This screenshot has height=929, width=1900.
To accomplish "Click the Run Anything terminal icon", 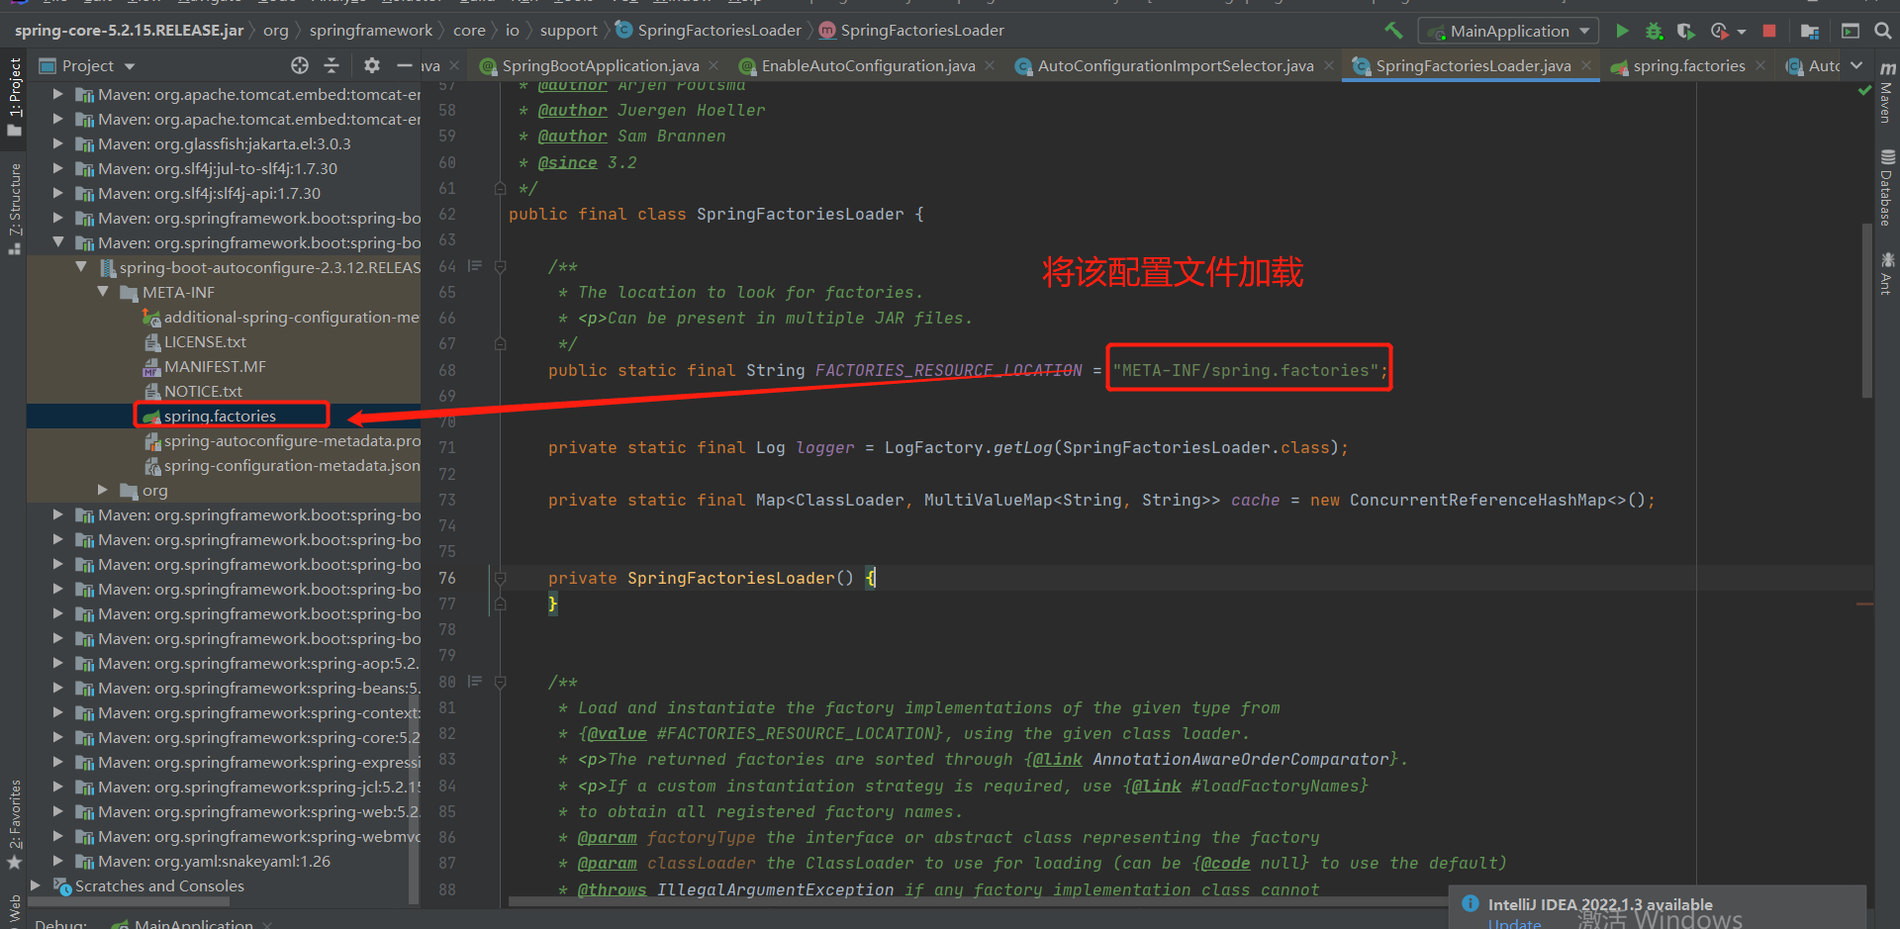I will point(1850,31).
